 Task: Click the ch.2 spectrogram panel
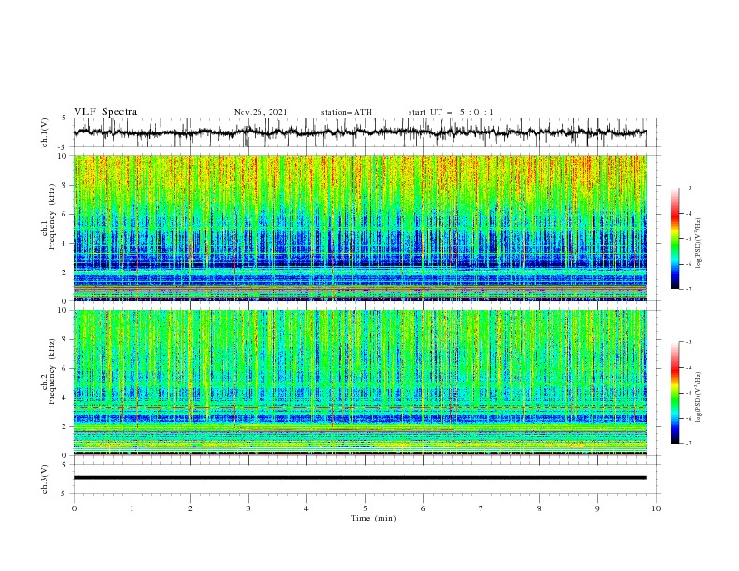359,383
